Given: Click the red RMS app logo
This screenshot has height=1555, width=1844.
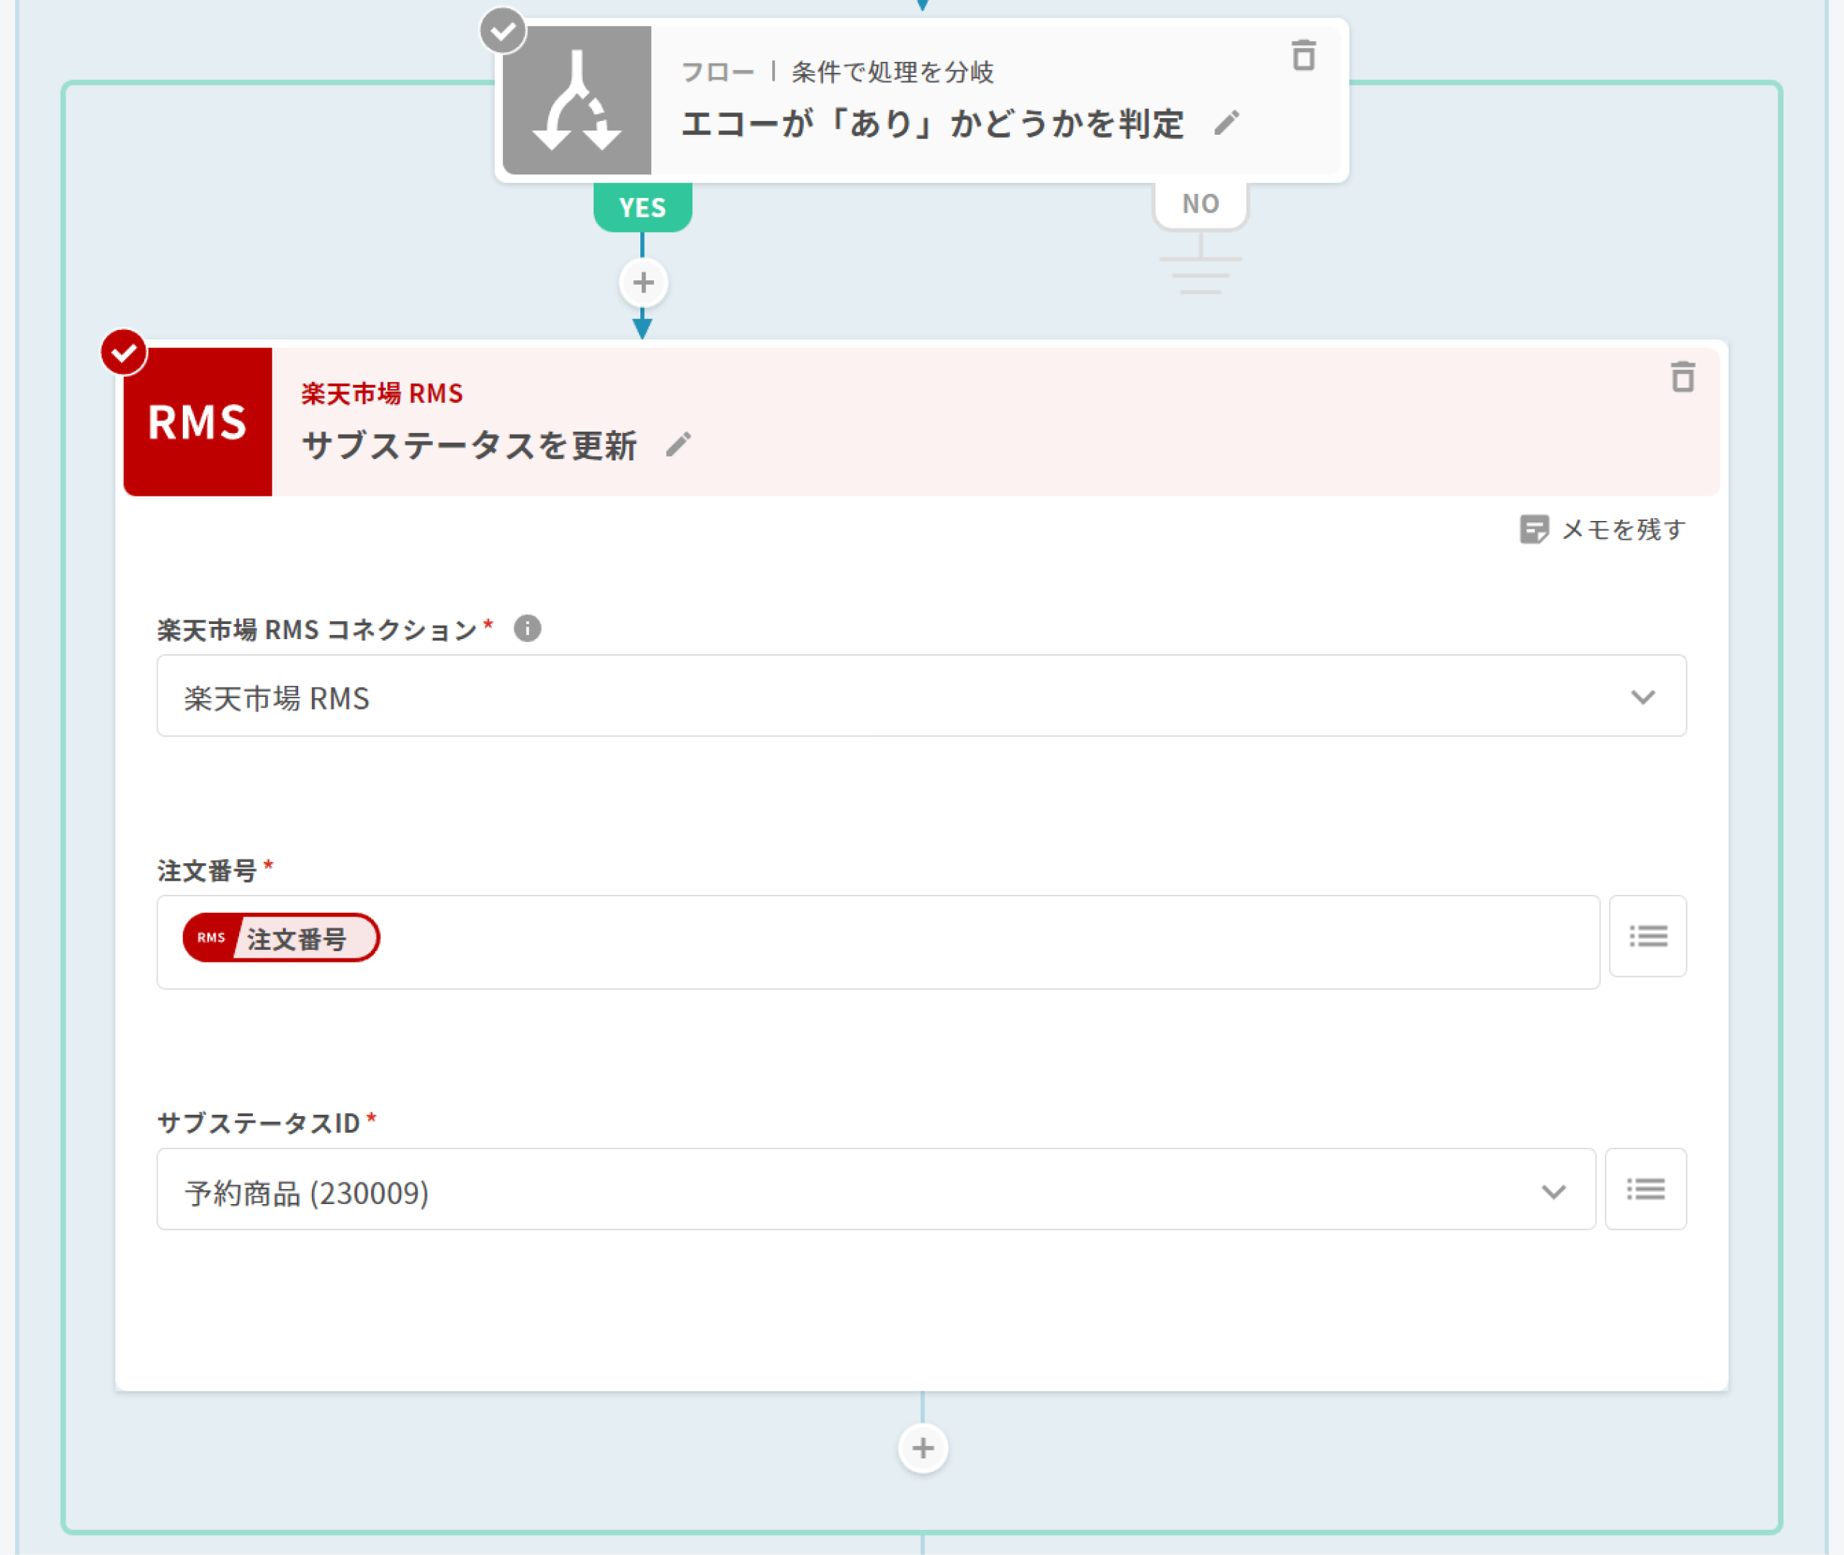Looking at the screenshot, I should (x=197, y=422).
